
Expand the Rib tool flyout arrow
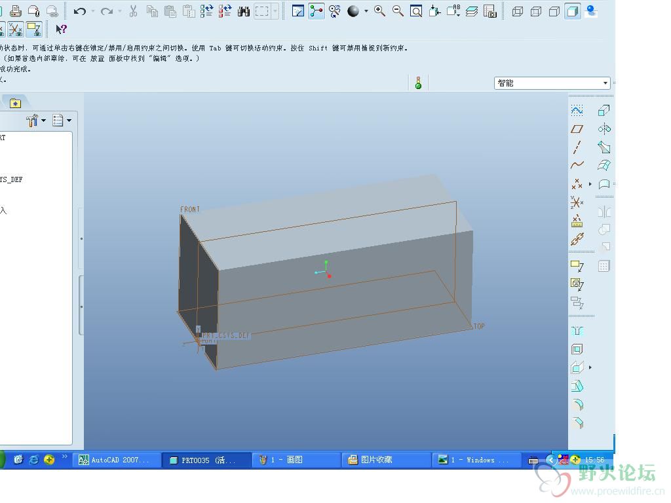click(590, 367)
